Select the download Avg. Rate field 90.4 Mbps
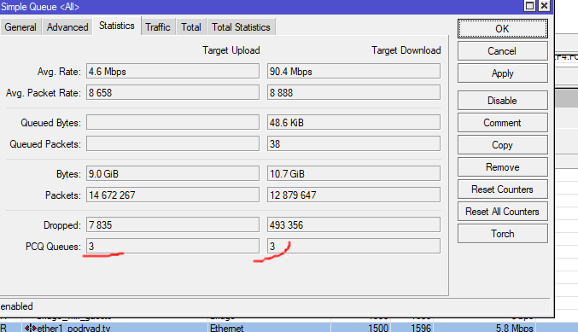This screenshot has height=332, width=578. click(x=353, y=71)
